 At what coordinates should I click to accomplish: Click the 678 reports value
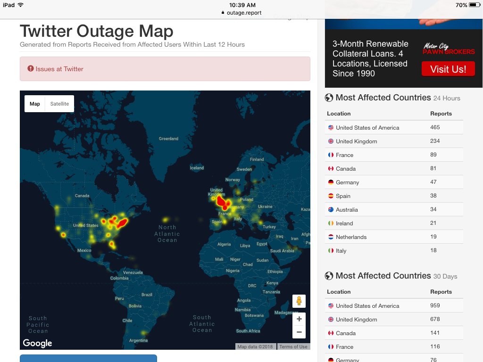pos(435,319)
